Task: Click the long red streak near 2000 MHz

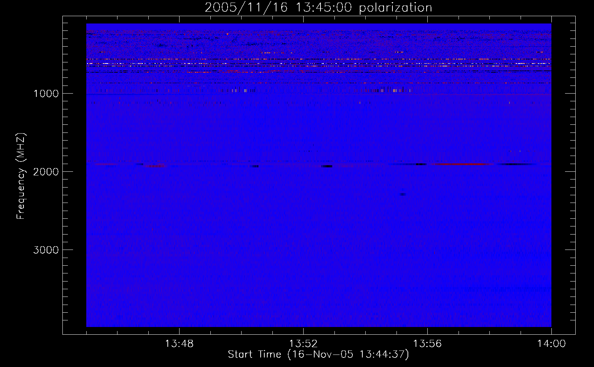Action: click(461, 164)
